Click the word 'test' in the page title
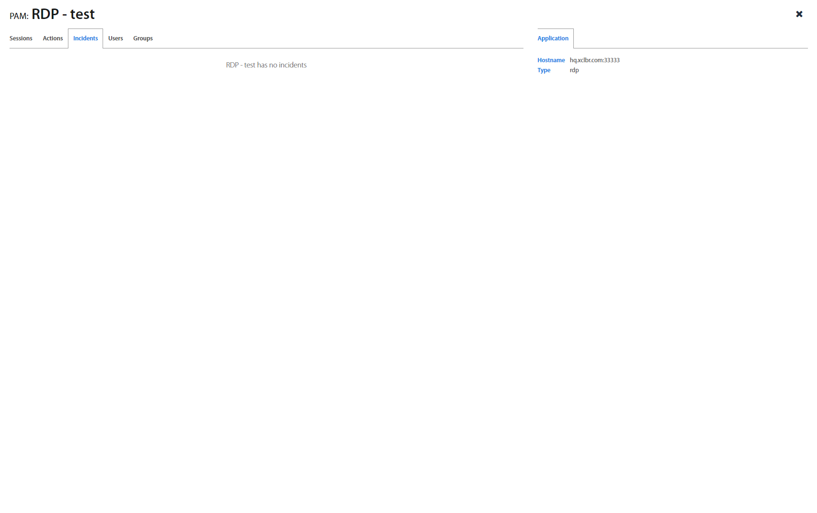The height and width of the screenshot is (513, 817). click(82, 14)
